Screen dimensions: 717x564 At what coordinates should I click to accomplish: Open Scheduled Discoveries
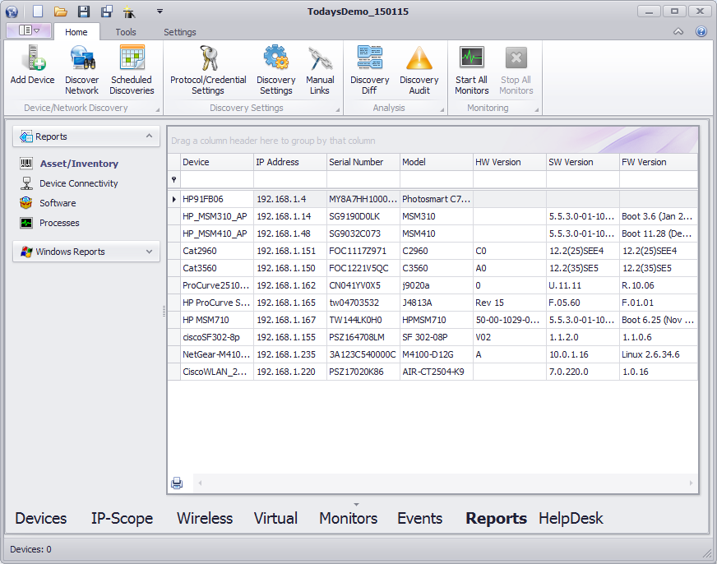132,70
